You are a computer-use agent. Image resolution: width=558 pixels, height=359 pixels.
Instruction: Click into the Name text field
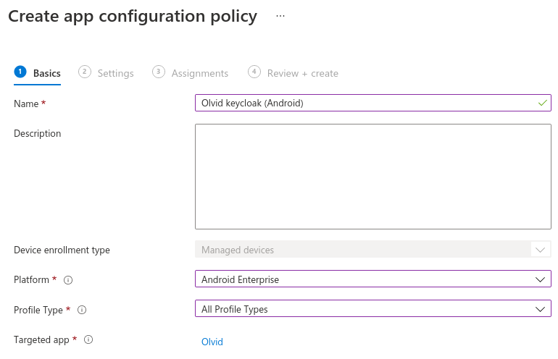362,103
